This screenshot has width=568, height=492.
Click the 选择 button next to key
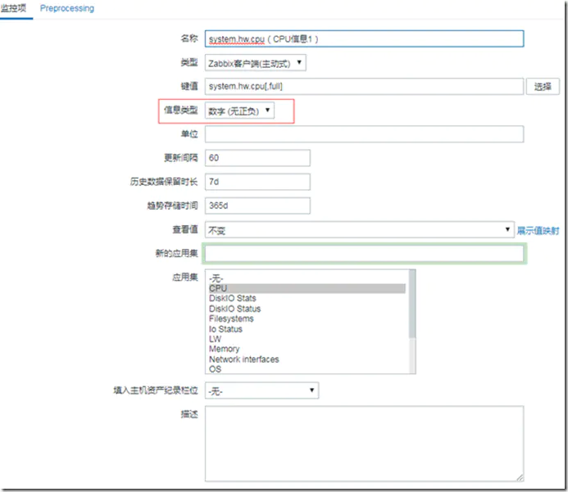coord(543,87)
